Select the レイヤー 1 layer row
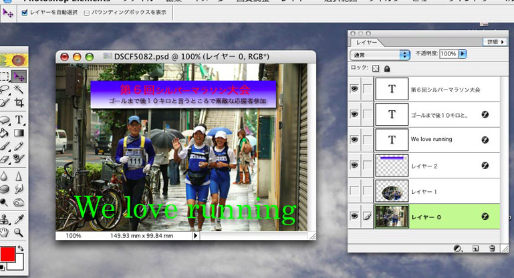This screenshot has height=278, width=514. 424,191
